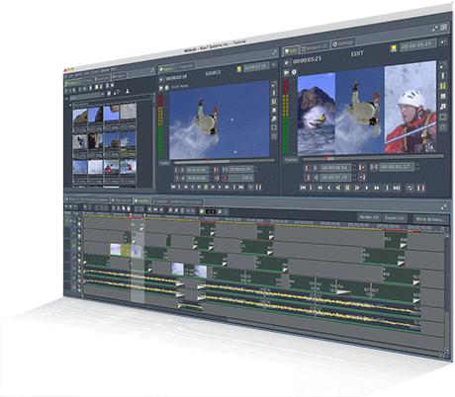The width and height of the screenshot is (455, 397).
Task: Click the Source panel top timecode field
Action: click(x=256, y=67)
